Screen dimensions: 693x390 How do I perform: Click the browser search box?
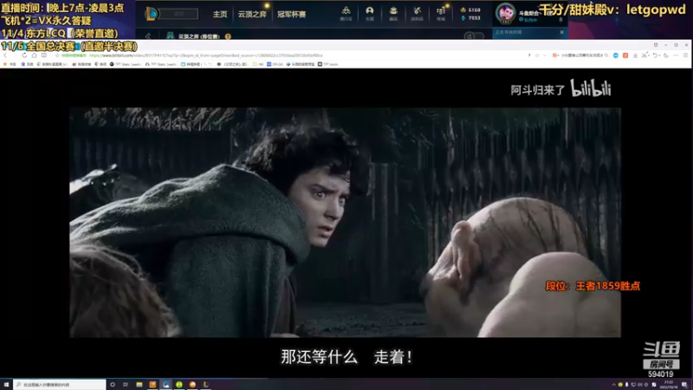pos(581,55)
